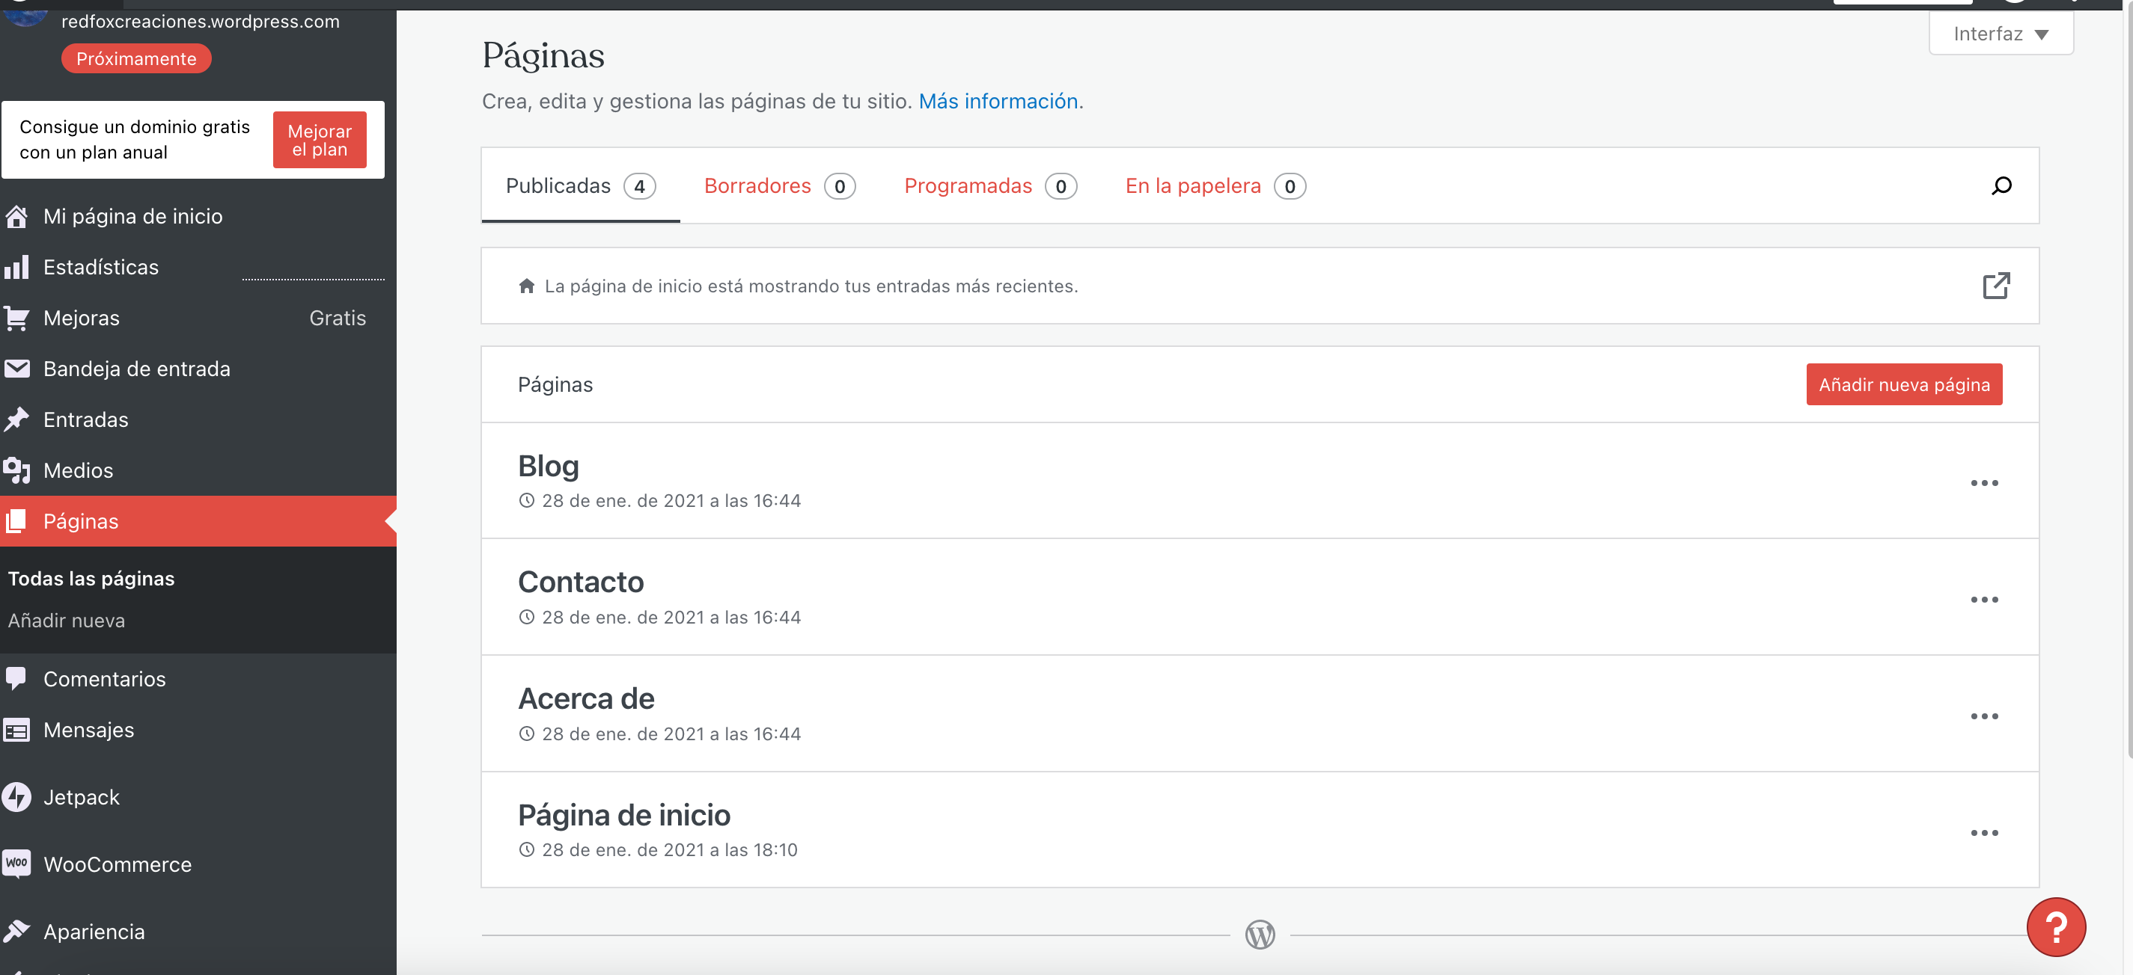This screenshot has height=975, width=2133.
Task: Click the Próximamente badge
Action: click(x=137, y=59)
